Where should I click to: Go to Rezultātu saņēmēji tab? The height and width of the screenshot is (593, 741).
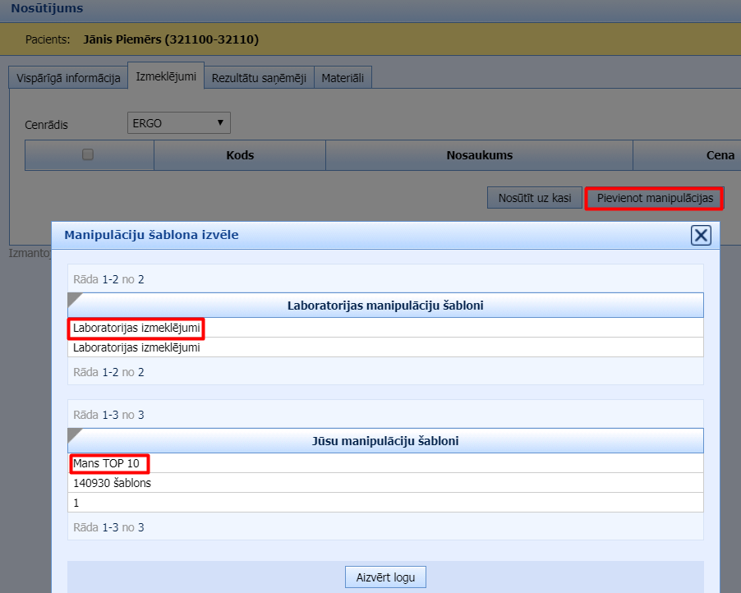pyautogui.click(x=259, y=78)
